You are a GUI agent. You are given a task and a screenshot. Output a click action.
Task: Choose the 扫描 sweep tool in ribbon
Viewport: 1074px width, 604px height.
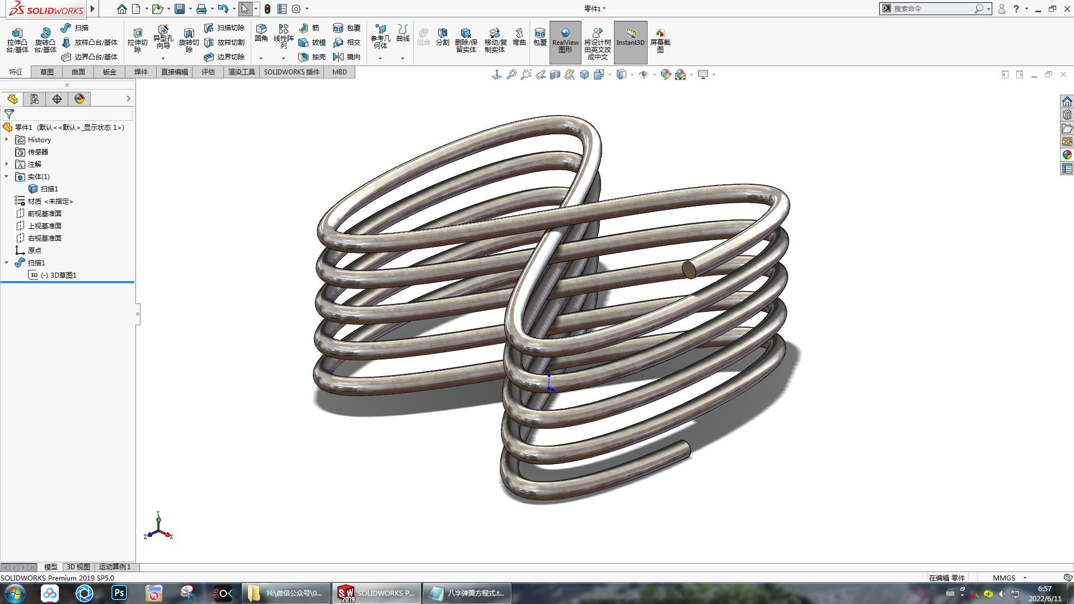click(74, 27)
